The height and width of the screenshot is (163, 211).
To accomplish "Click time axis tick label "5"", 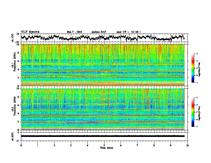I will click(x=104, y=145).
